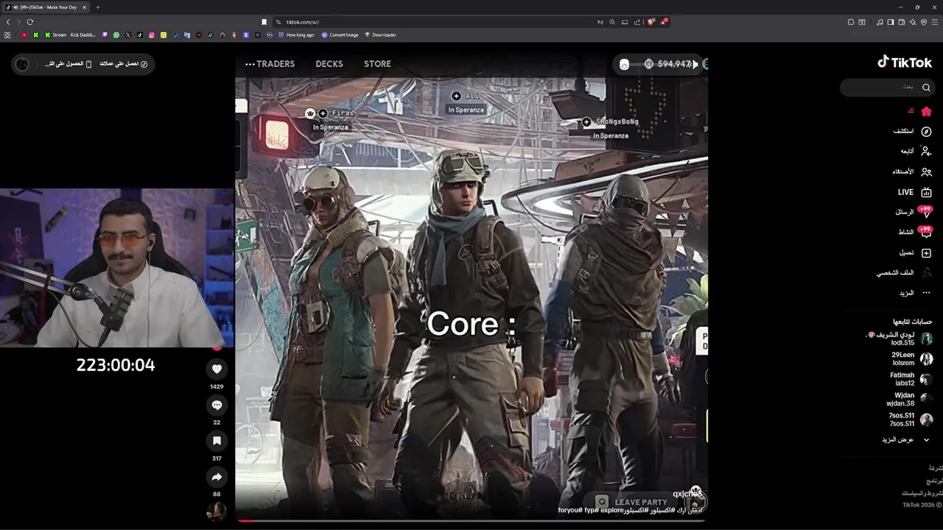943x530 pixels.
Task: Open the Following icon in TikTok sidebar
Action: [x=926, y=151]
